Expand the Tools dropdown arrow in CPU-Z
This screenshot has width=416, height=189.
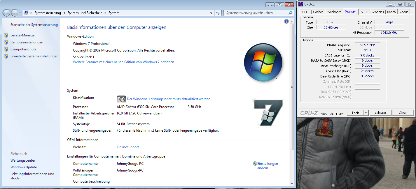pos(366,113)
